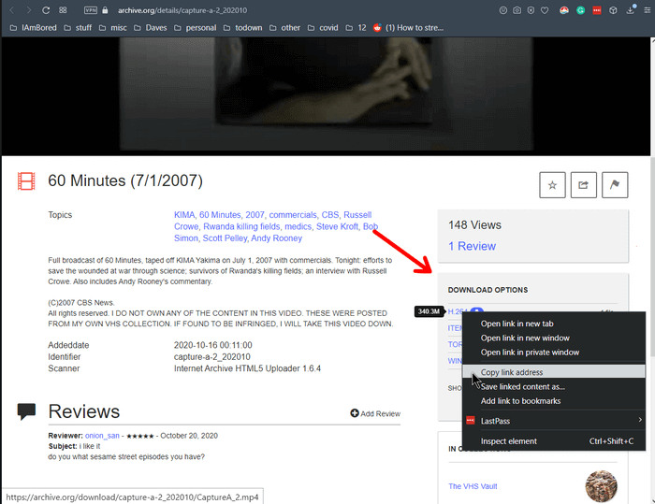Toggle the VPN badge in address bar
Screen dimensions: 655x504
pyautogui.click(x=90, y=10)
